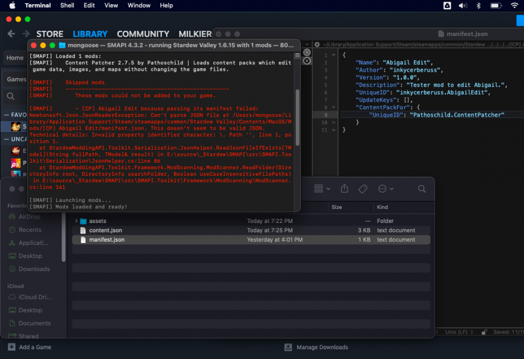Click the Wi-Fi icon in menu bar
The height and width of the screenshot is (359, 524).
(514, 5)
